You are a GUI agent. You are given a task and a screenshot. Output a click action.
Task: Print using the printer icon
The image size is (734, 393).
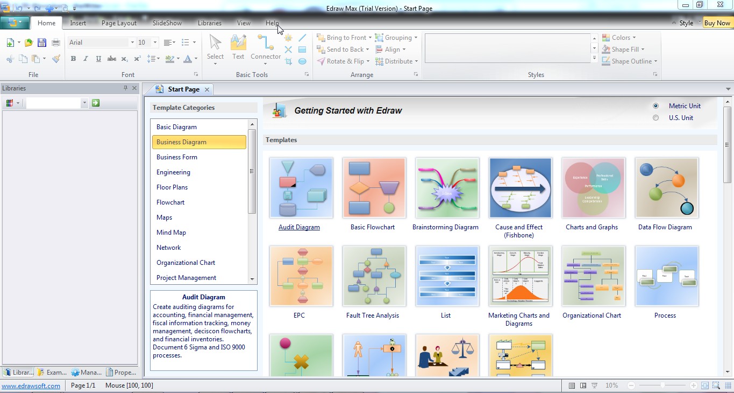tap(56, 43)
